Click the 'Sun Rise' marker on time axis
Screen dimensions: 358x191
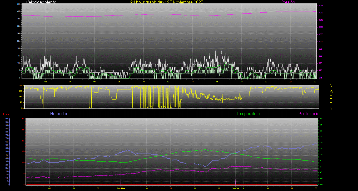[121, 188]
